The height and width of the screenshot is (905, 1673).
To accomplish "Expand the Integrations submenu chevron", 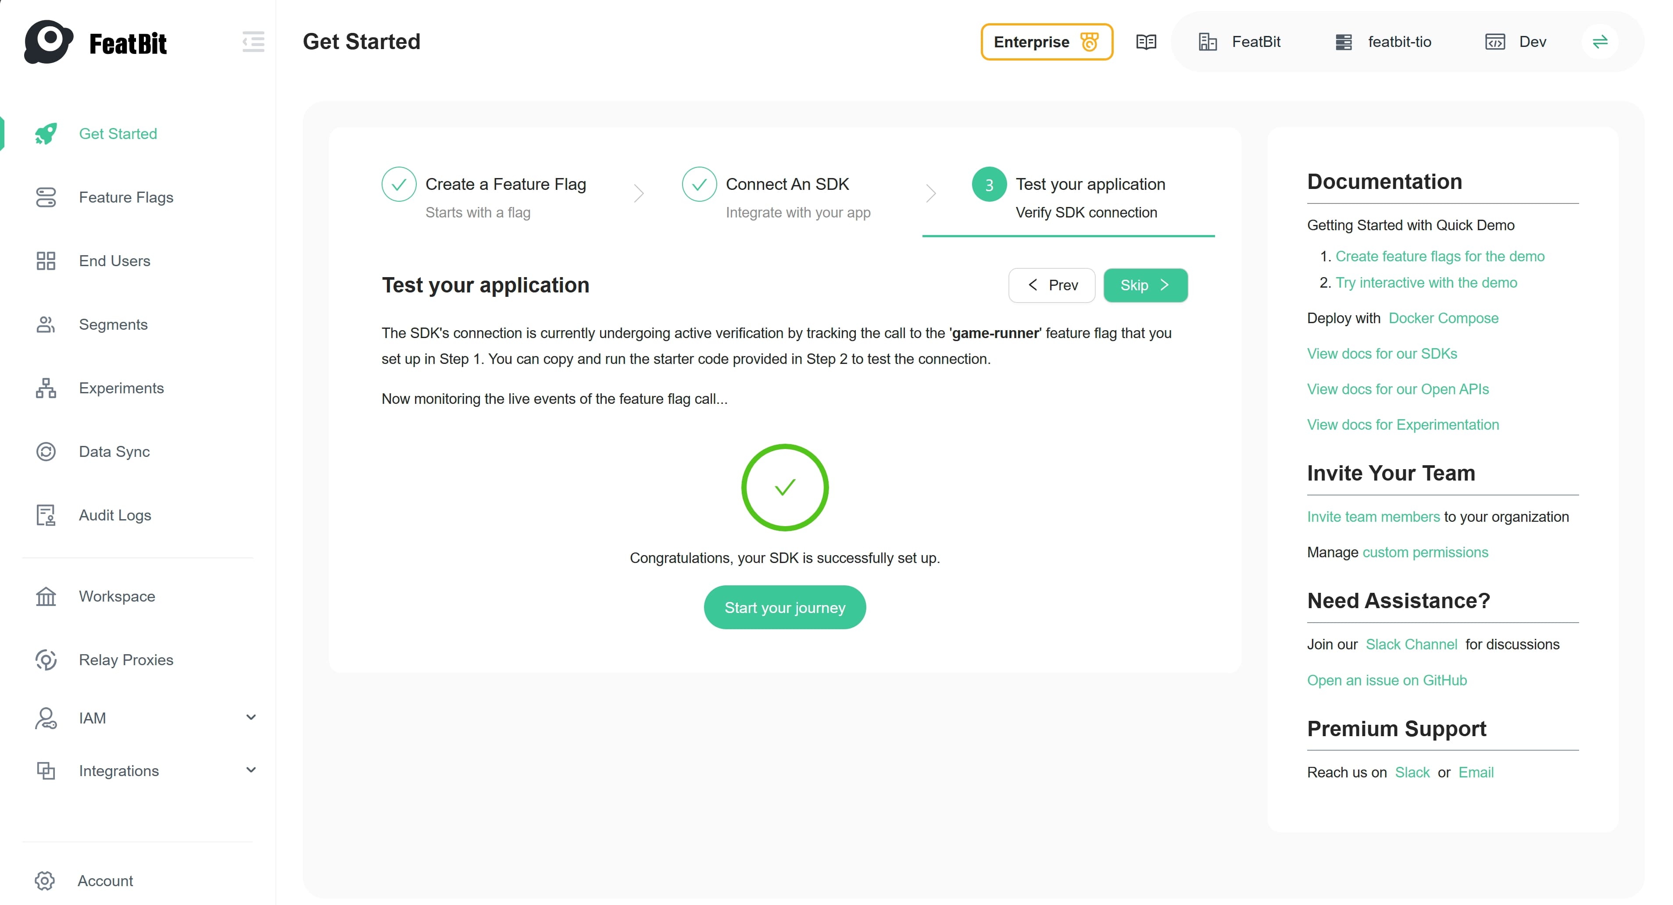I will click(251, 771).
